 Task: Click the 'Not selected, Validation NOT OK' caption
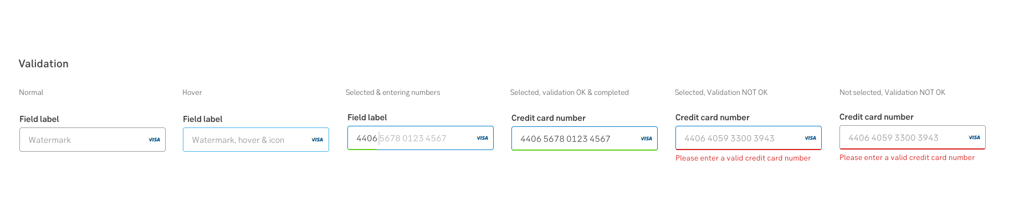892,92
